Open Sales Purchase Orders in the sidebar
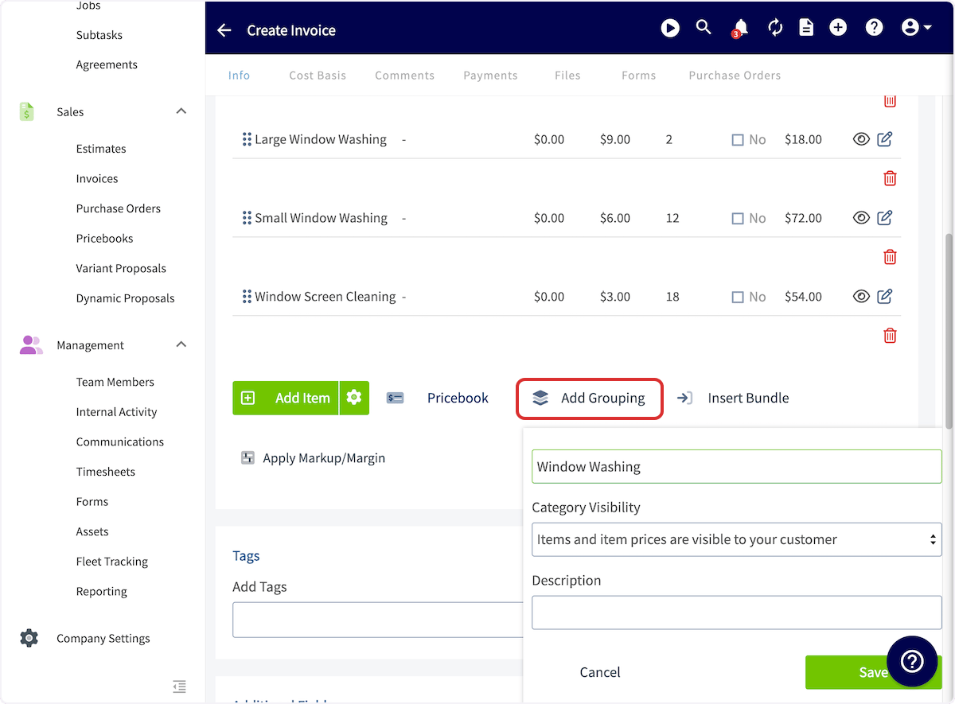955x704 pixels. 119,208
